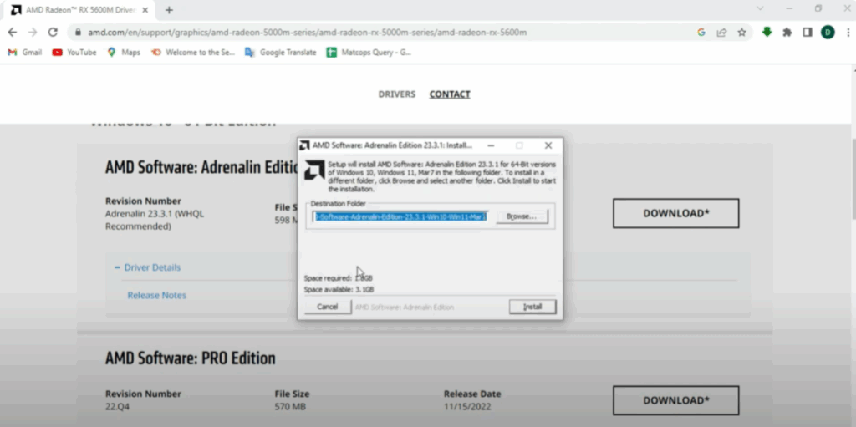Image resolution: width=856 pixels, height=427 pixels.
Task: Open the Google Translate bookmark
Action: click(x=281, y=53)
